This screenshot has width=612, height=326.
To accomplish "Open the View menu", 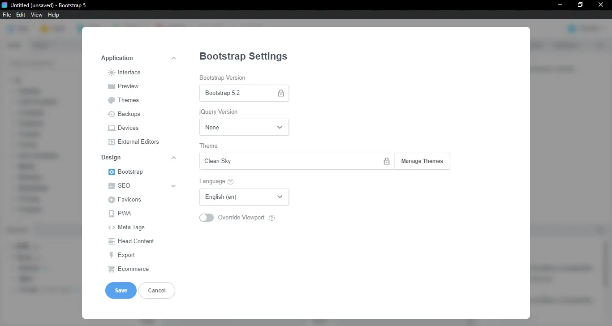I will (37, 15).
